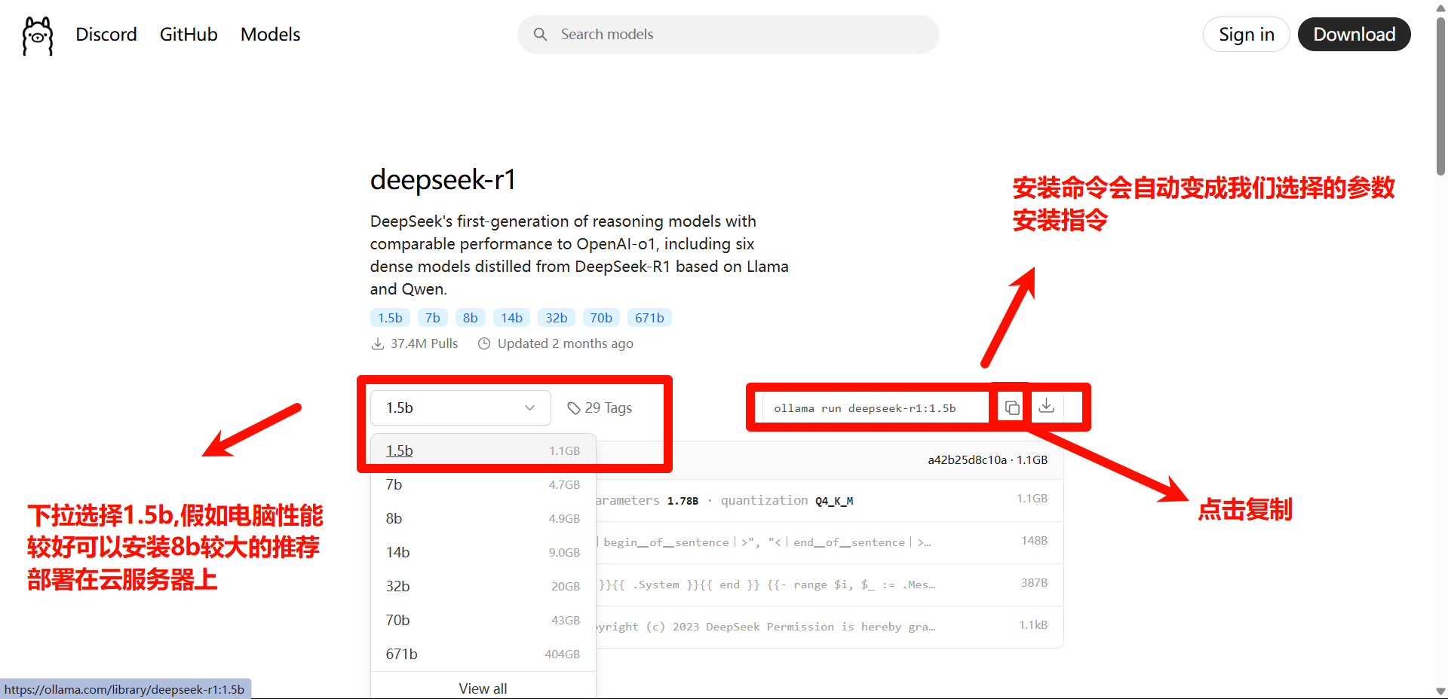1448x699 pixels.
Task: Click the Download button
Action: click(x=1354, y=35)
